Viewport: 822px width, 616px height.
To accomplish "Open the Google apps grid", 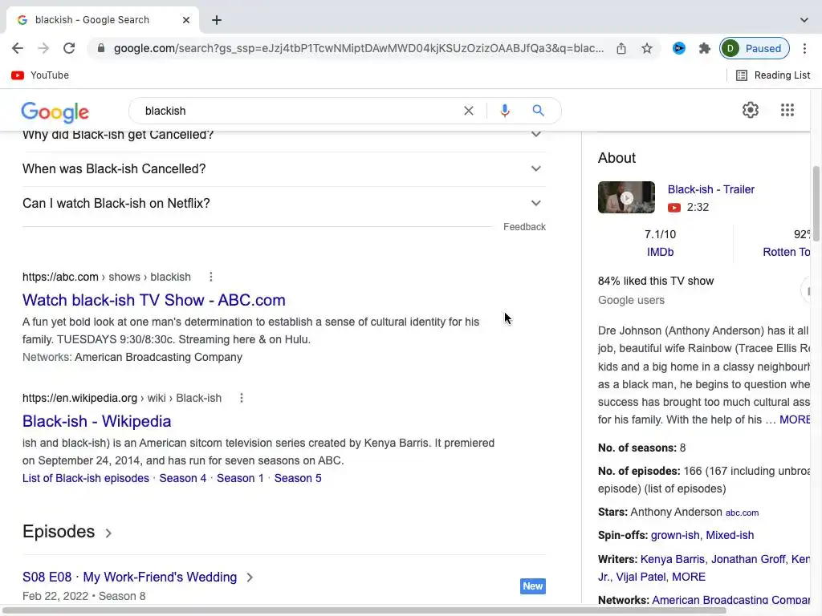I will 787,110.
